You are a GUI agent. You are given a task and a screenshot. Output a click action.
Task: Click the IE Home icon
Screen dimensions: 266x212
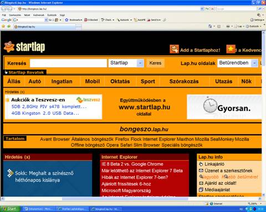point(210,26)
